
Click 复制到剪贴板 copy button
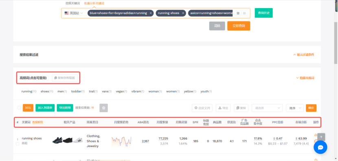point(65,78)
